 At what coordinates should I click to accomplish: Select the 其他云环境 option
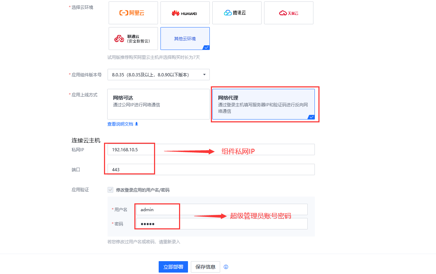(x=185, y=39)
